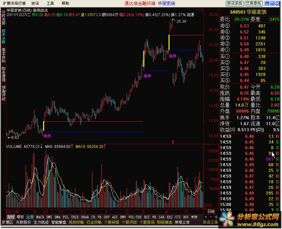Apply the SAR indicator
The width and height of the screenshot is (282, 229).
tap(161, 217)
